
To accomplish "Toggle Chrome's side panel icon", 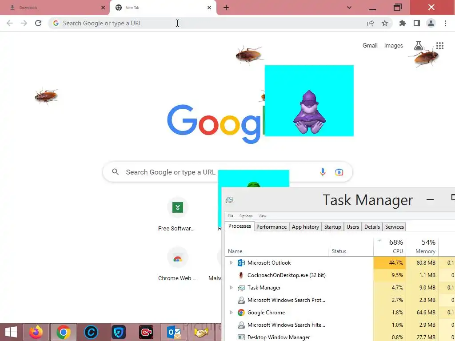I will pos(417,23).
